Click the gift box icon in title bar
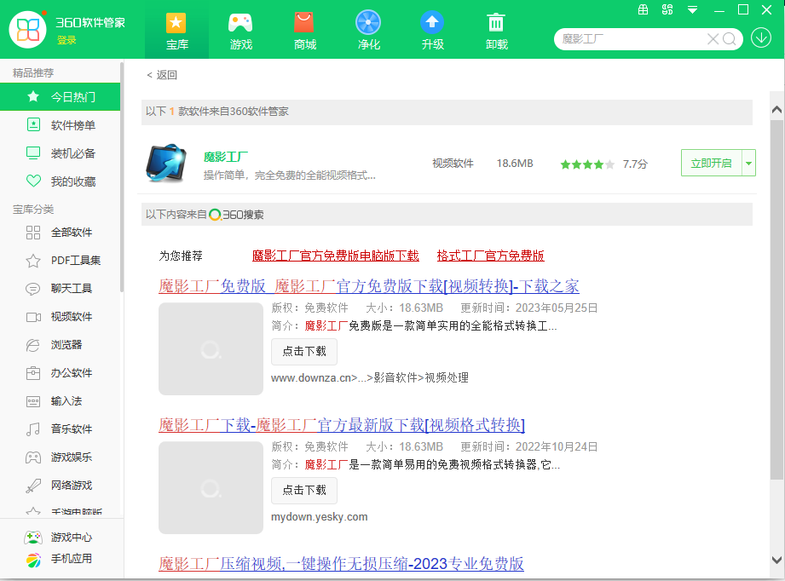Viewport: 785px width, 581px height. click(644, 9)
